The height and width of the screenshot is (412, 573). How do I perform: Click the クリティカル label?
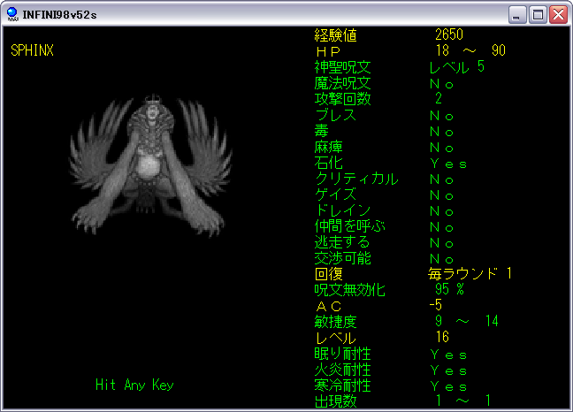(356, 179)
